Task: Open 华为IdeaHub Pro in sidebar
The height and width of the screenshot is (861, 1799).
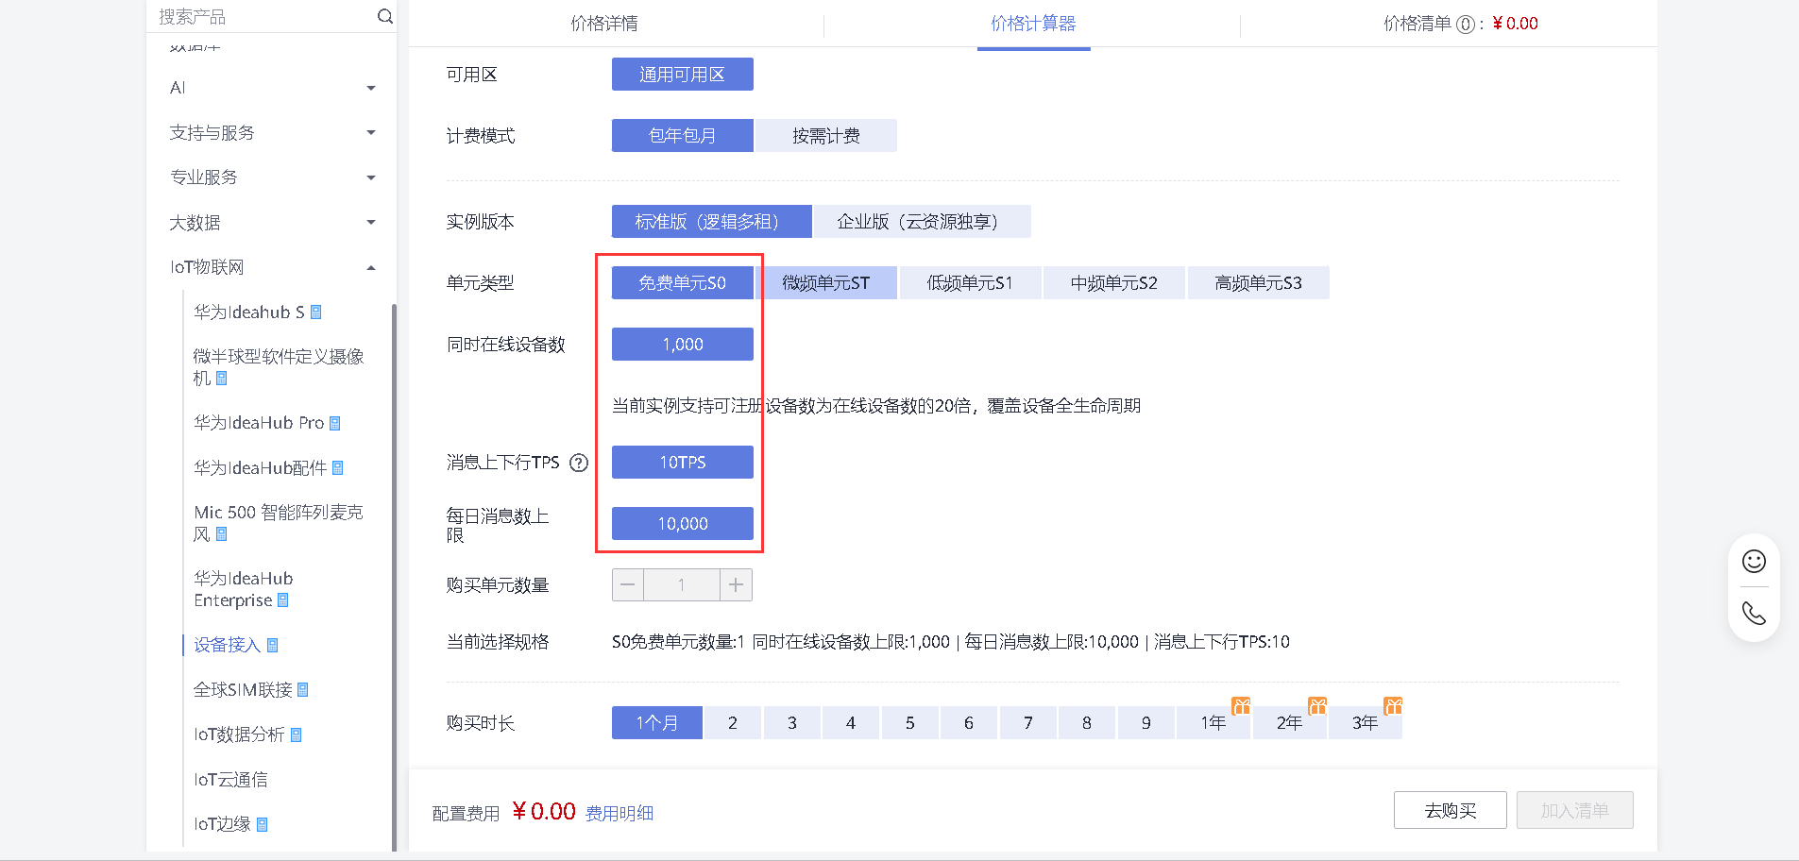Action: pos(259,423)
